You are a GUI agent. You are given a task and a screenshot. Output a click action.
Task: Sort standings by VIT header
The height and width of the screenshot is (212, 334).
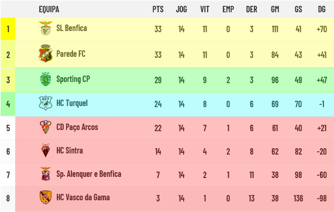coord(205,9)
